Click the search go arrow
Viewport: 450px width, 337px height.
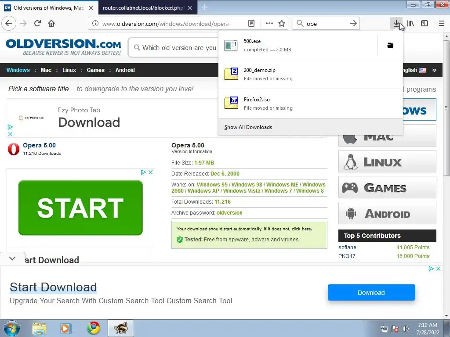tap(353, 24)
